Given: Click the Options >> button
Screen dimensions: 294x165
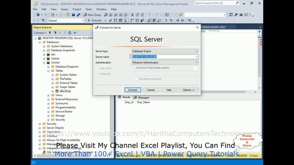Looking at the screenshot, I should [x=189, y=90].
